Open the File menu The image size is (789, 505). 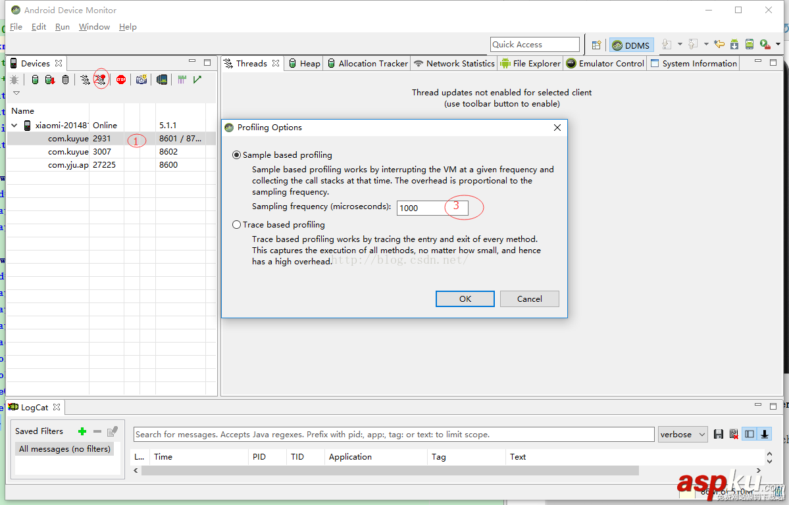16,26
